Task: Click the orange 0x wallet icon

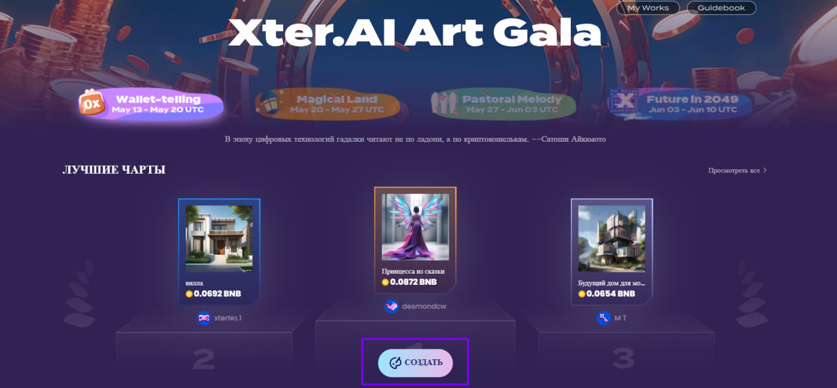Action: click(92, 103)
